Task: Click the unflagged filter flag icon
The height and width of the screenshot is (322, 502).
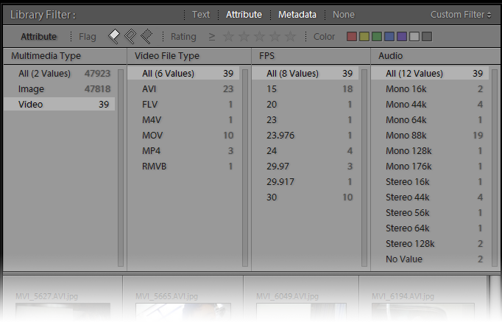Action: coord(130,36)
